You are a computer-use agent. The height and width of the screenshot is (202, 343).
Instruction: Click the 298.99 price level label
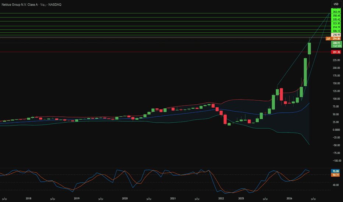336,35
